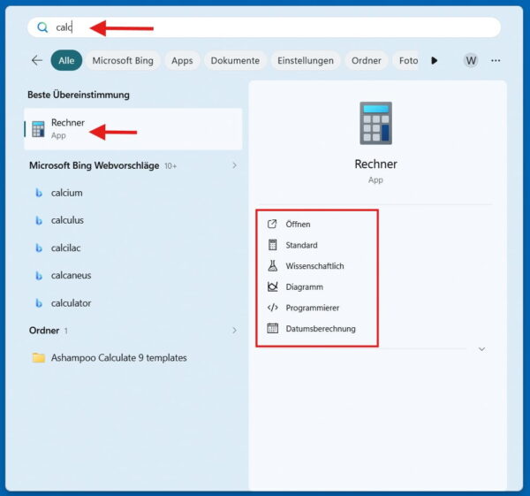The image size is (530, 496).
Task: Click the Bing icon beside calcilac
Action: click(39, 248)
